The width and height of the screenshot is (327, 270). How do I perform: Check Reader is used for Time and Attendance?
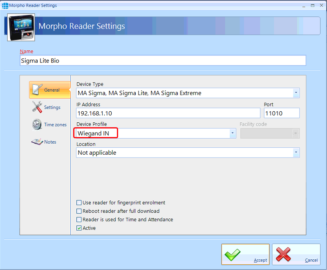pyautogui.click(x=79, y=220)
